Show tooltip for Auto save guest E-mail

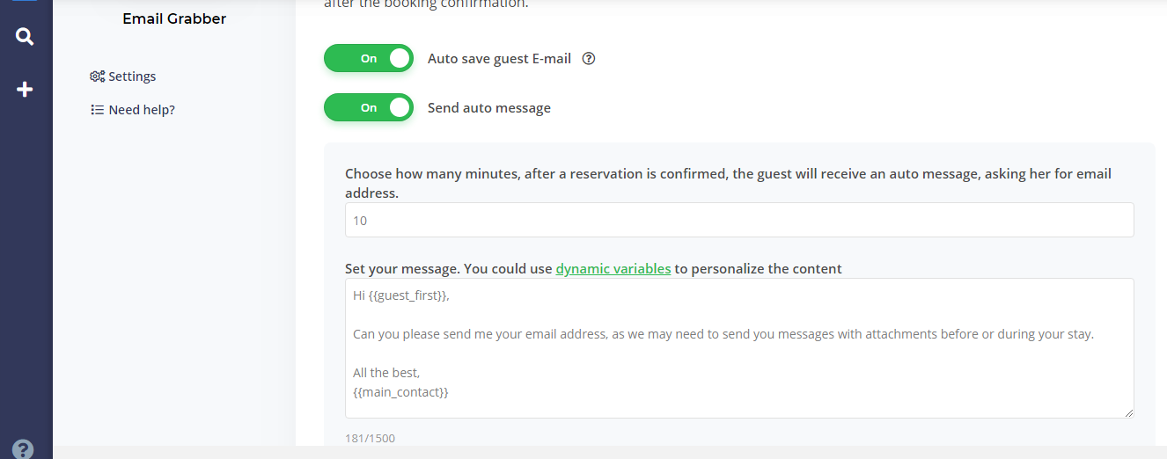(x=590, y=59)
